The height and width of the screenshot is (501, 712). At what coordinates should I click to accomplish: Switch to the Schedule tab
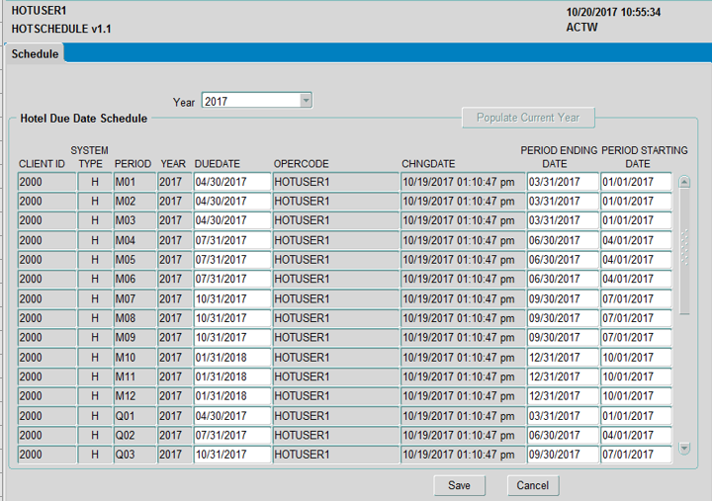pos(35,53)
